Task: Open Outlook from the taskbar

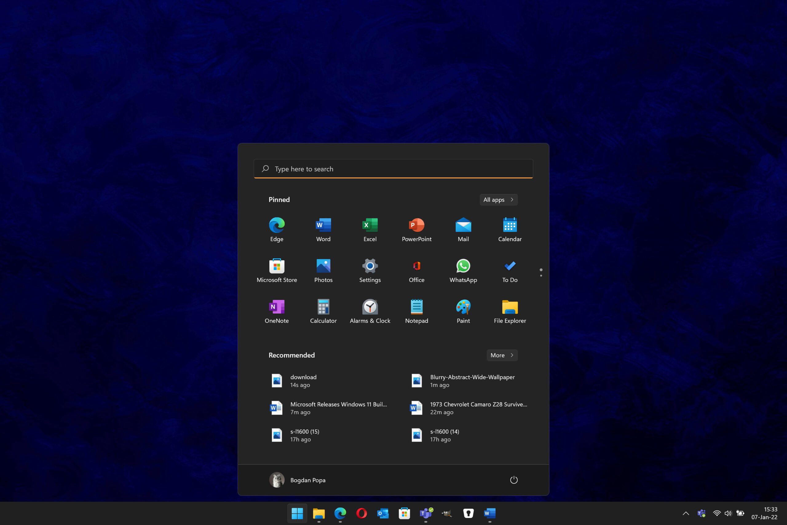Action: pyautogui.click(x=383, y=513)
